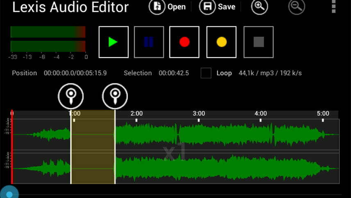
Task: Click the Selection label
Action: [138, 73]
